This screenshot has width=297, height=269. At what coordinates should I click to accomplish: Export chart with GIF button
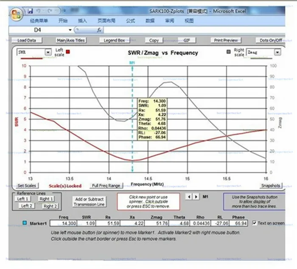[187, 40]
